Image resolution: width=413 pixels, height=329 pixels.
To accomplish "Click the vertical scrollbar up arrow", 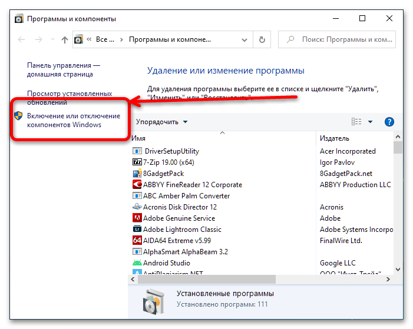I will pos(398,137).
